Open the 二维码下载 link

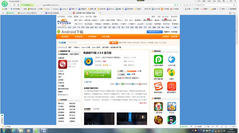coord(88,82)
